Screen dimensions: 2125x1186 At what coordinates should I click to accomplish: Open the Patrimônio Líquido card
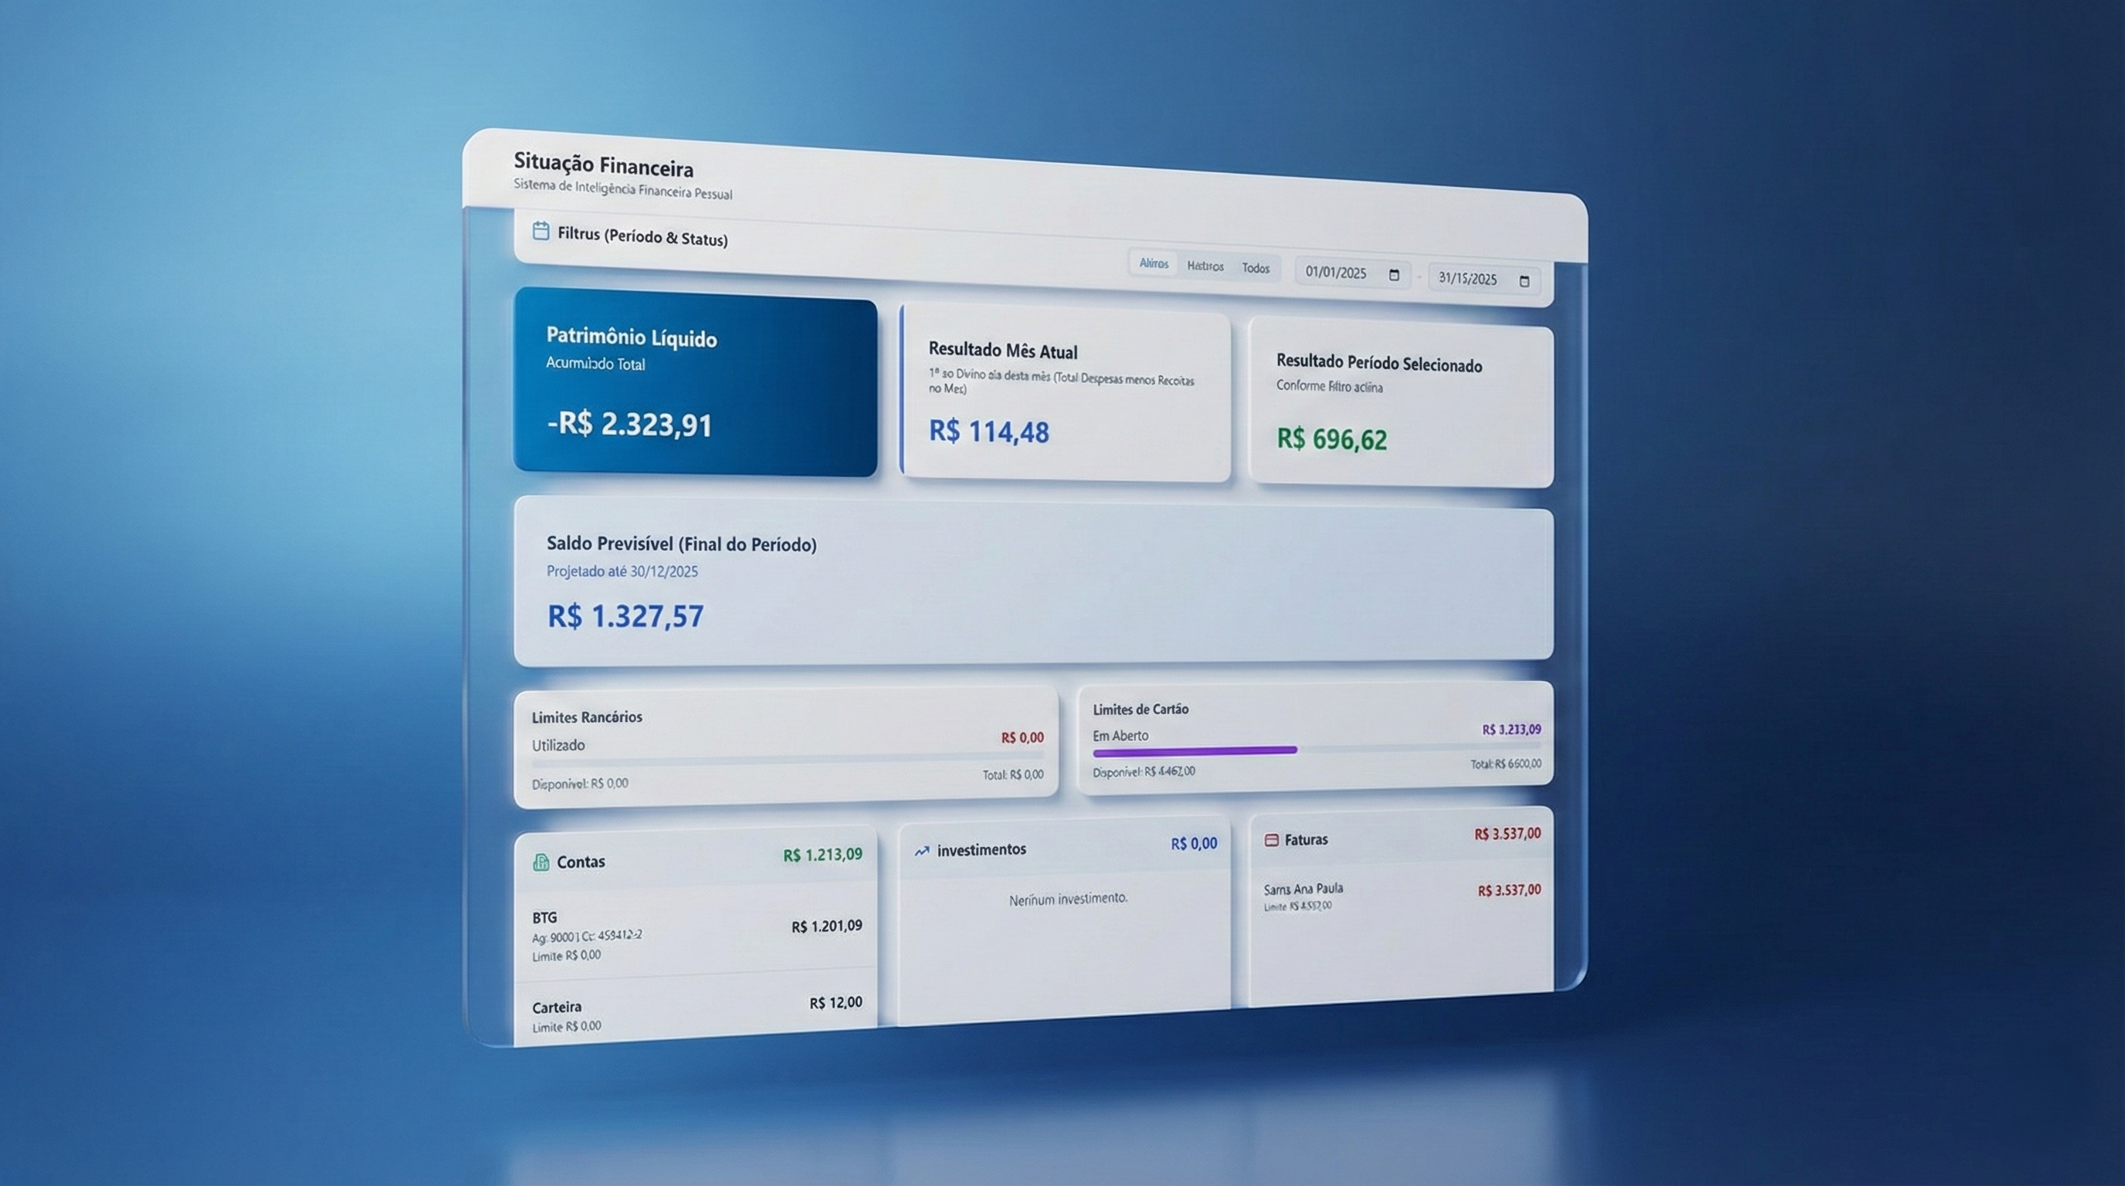coord(695,382)
